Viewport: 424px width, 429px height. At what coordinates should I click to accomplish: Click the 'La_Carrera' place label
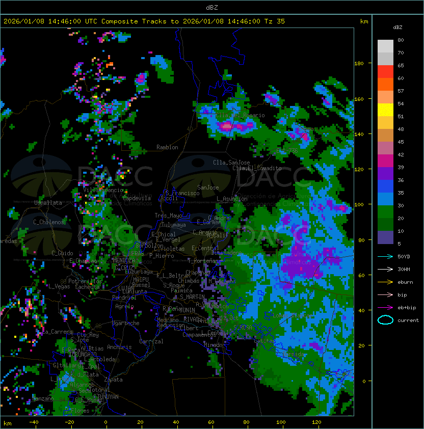[57, 332]
